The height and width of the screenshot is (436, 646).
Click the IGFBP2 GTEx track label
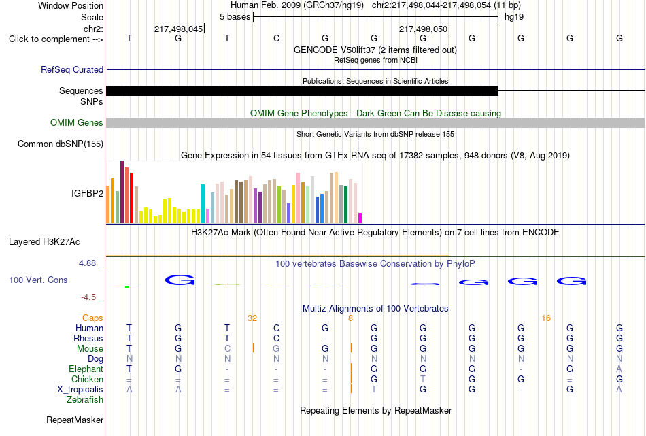click(87, 193)
